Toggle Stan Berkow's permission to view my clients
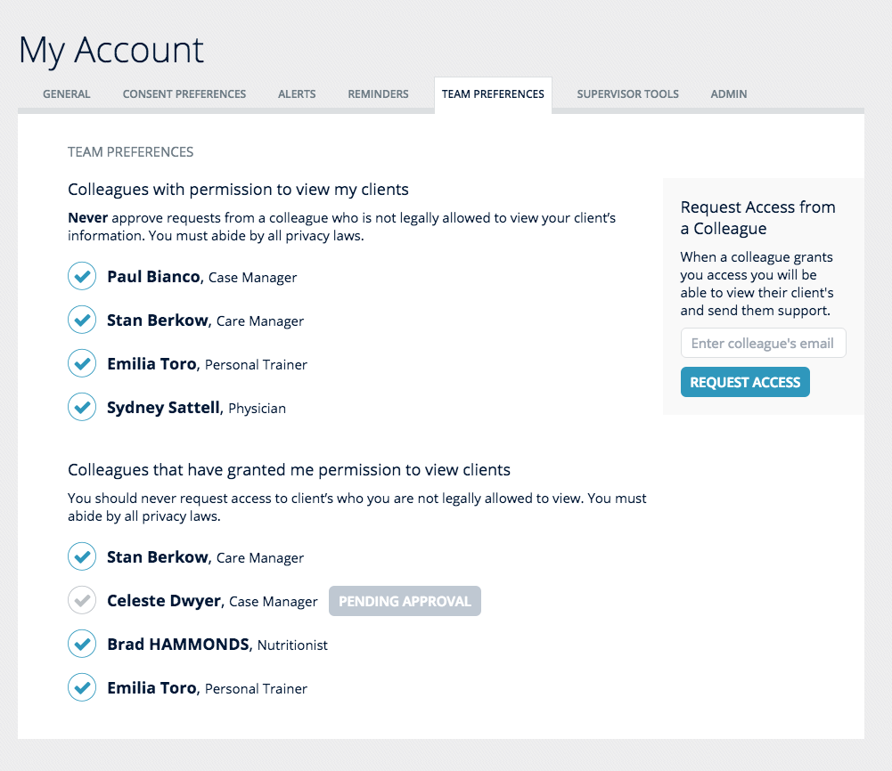892x771 pixels. tap(81, 320)
